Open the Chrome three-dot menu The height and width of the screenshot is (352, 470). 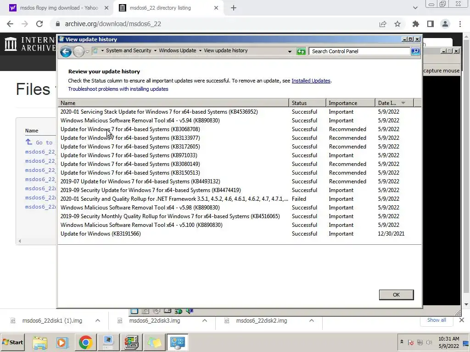point(460,24)
